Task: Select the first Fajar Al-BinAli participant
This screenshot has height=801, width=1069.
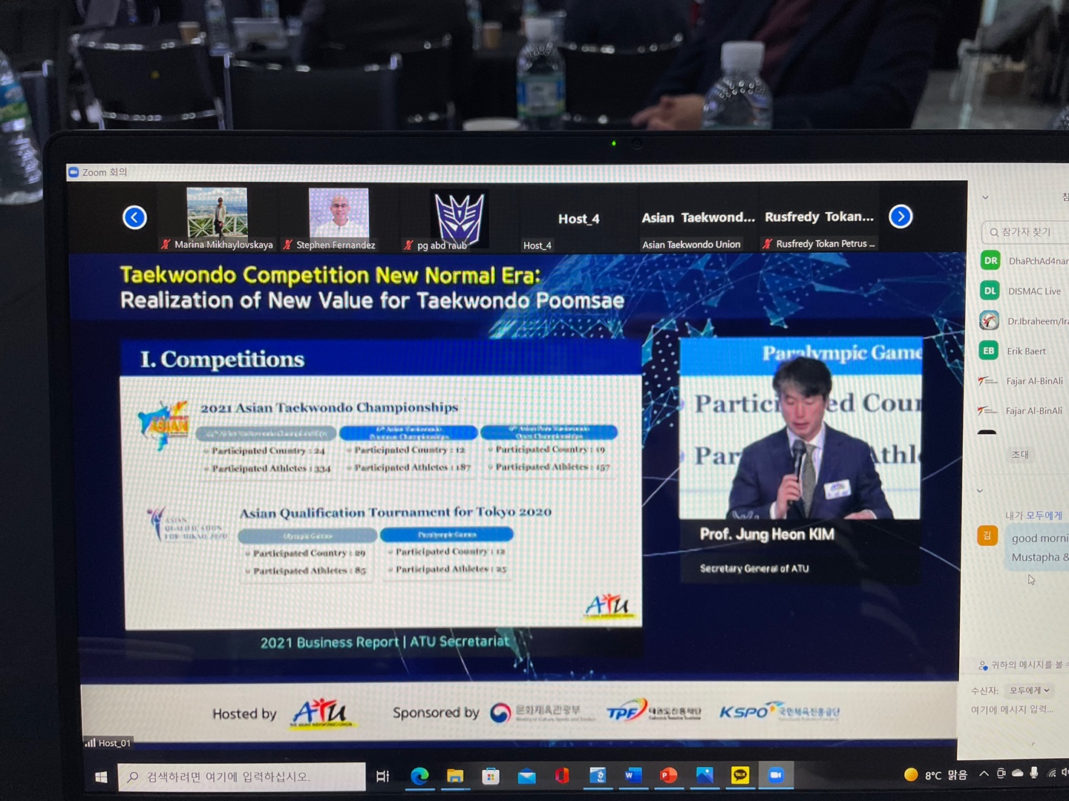Action: click(1023, 381)
